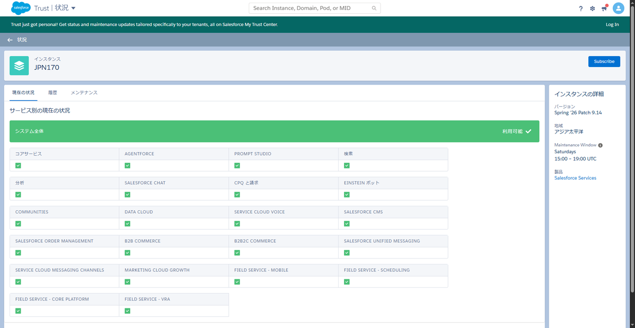Click the status check under AGENTFORCE

pyautogui.click(x=128, y=165)
